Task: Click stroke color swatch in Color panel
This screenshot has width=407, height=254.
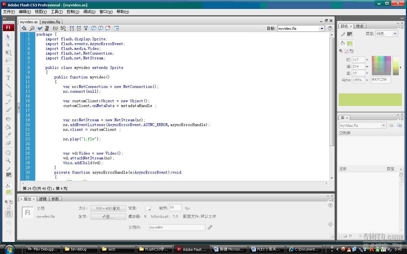Action: [x=349, y=34]
